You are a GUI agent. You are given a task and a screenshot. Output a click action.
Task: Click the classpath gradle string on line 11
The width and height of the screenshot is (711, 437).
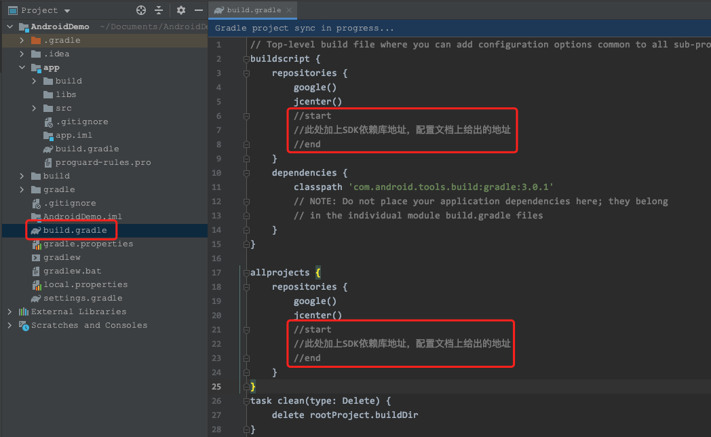(x=450, y=187)
